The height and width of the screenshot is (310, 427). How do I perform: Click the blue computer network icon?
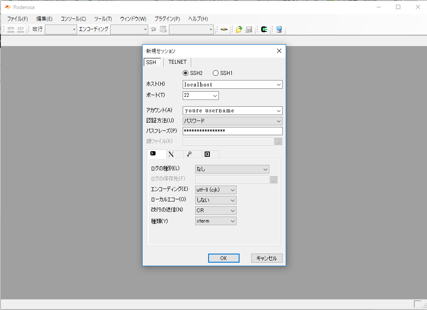(279, 29)
